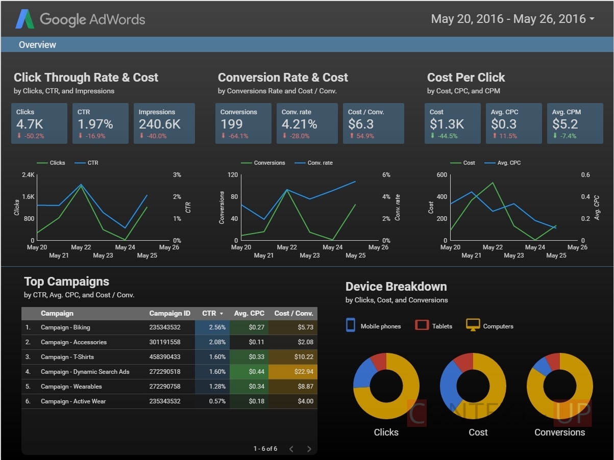The height and width of the screenshot is (460, 614).
Task: Click the 1 - 6 of 6 pagination text
Action: pyautogui.click(x=265, y=449)
